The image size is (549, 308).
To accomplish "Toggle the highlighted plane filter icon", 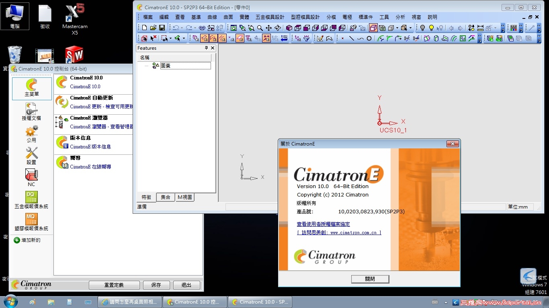I will click(x=240, y=38).
